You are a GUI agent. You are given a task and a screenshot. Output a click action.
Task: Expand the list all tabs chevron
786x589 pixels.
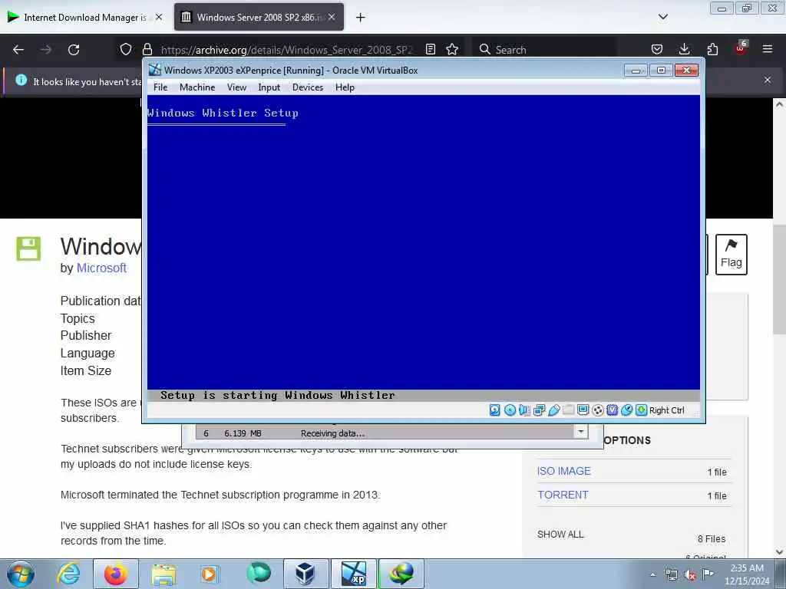662,17
